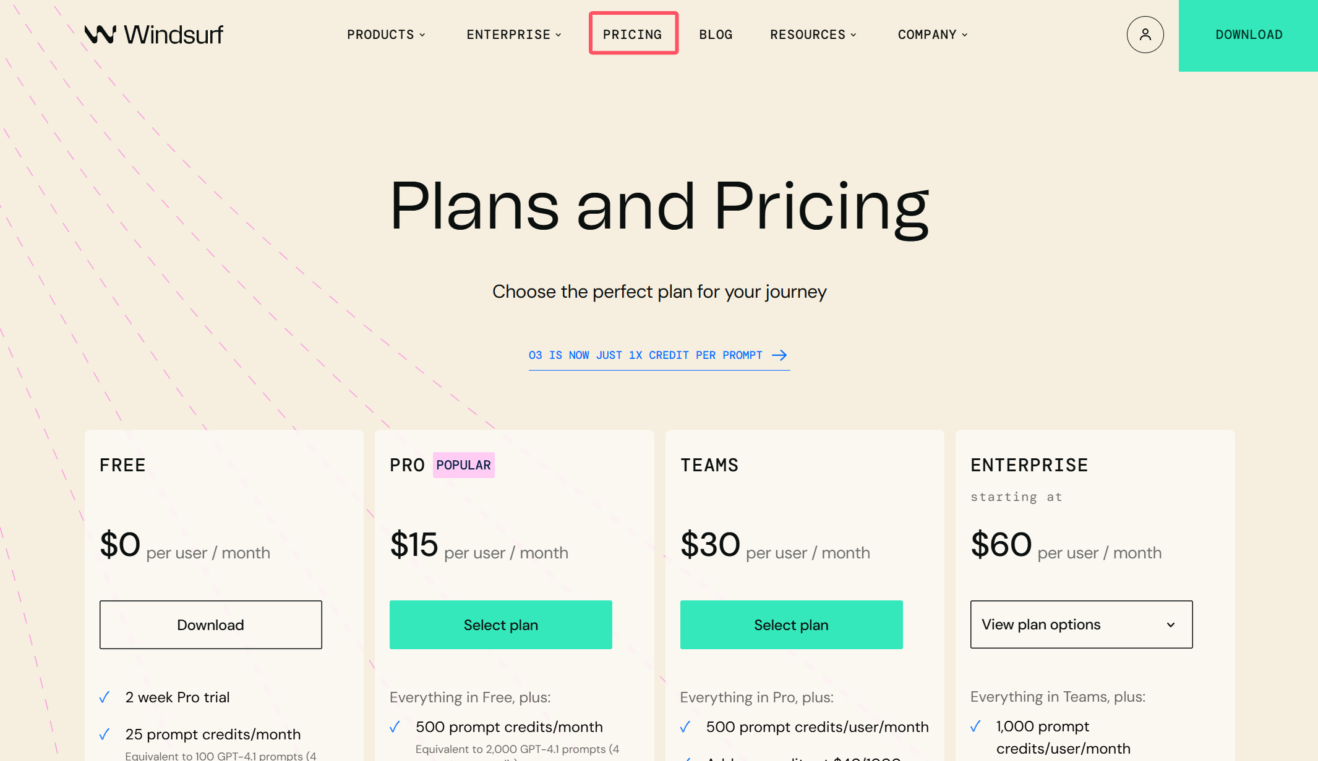Go to the Pricing nav tab
1318x761 pixels.
[x=633, y=35]
